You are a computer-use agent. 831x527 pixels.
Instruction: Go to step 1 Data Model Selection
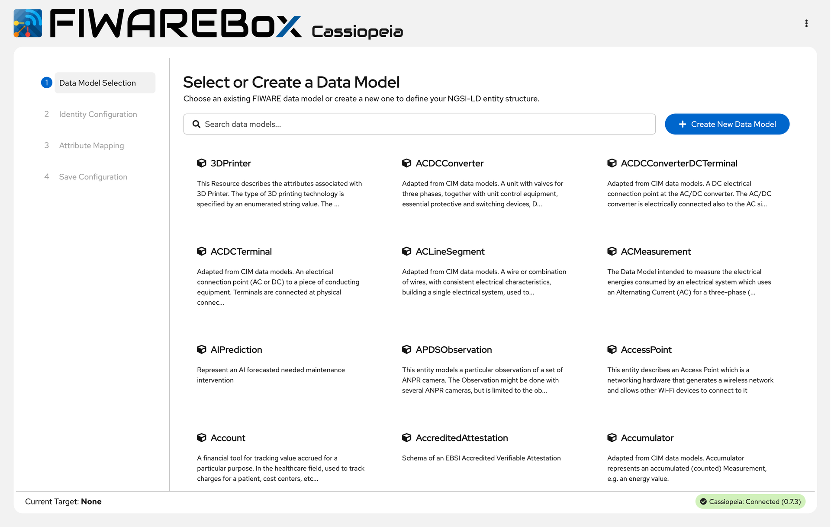click(x=97, y=83)
